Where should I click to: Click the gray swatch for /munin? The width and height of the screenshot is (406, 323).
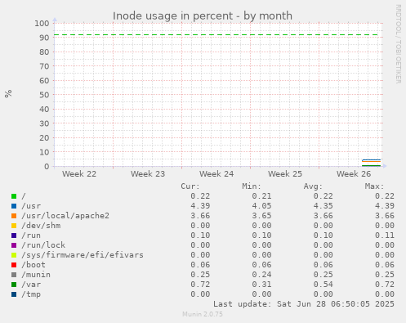tap(14, 275)
